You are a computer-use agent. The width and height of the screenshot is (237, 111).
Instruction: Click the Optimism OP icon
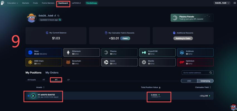(x=182, y=62)
